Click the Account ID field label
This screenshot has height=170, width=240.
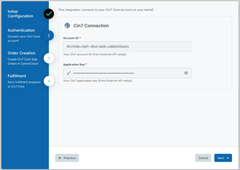pyautogui.click(x=71, y=38)
